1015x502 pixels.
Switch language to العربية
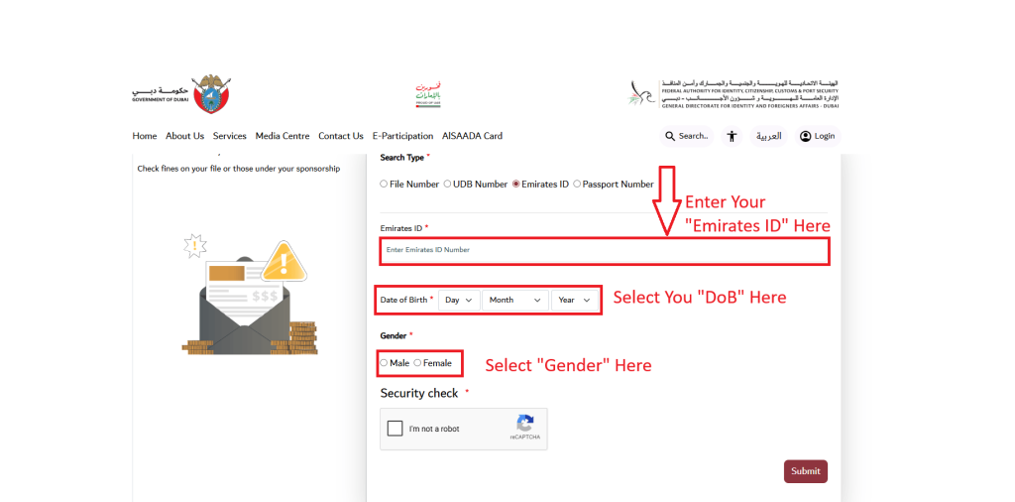pos(769,136)
